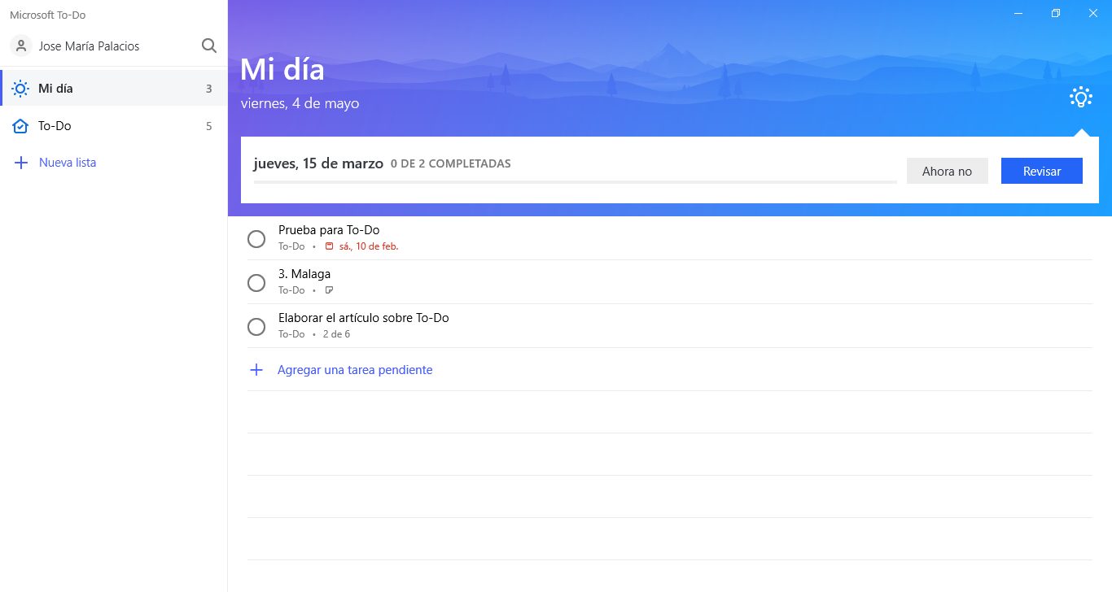
Task: Click the note icon under 3. Malaga
Action: [x=329, y=290]
